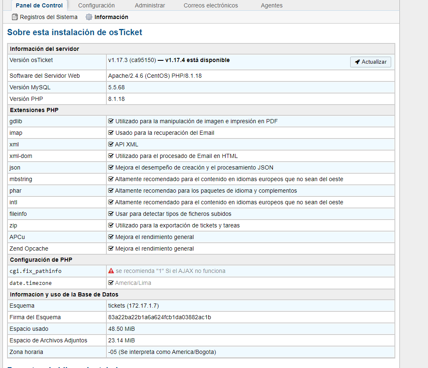The height and width of the screenshot is (368, 428).
Task: Click the checkmark next to API XML
Action: pyautogui.click(x=111, y=144)
